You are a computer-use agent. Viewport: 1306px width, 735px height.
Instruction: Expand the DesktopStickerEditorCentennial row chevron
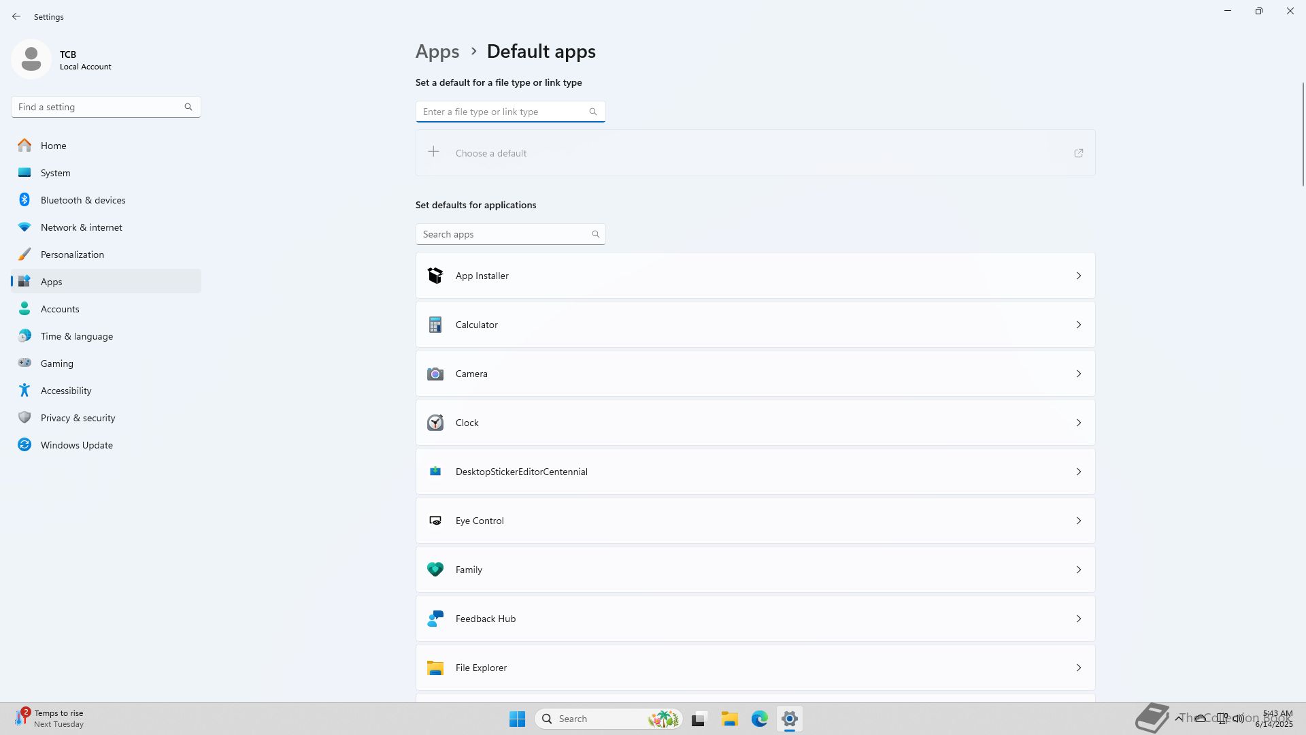[1078, 472]
